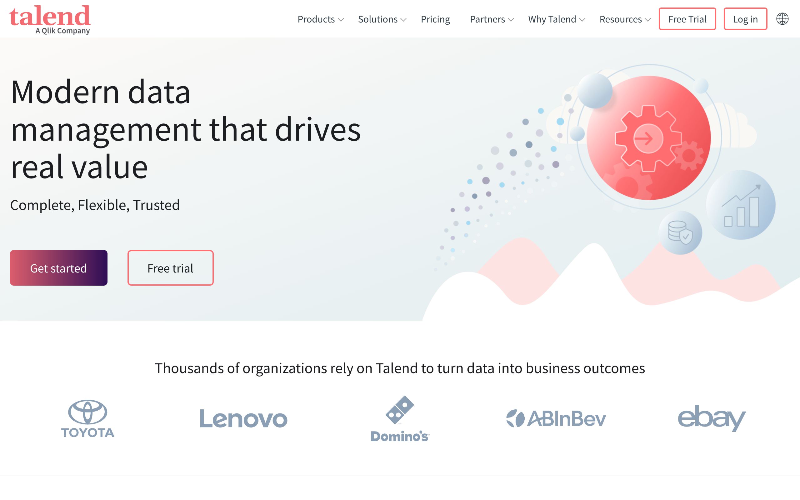Viewport: 800px width, 500px height.
Task: Click the Domino's customer logo
Action: (400, 419)
